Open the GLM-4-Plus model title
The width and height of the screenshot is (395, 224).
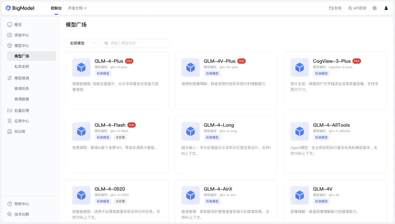(109, 61)
